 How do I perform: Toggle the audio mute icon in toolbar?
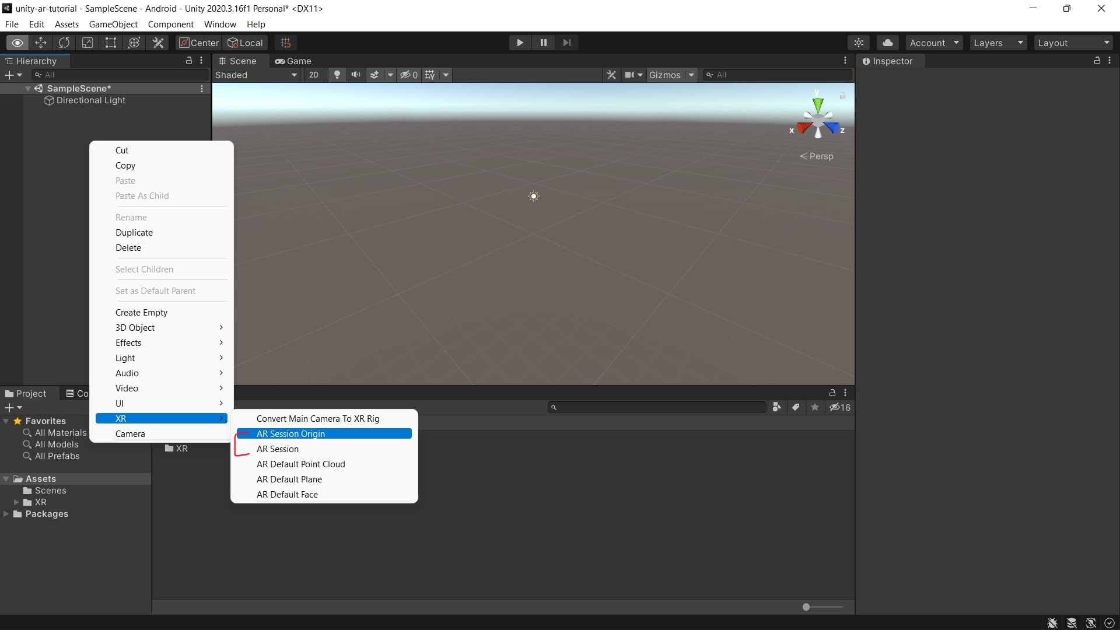pos(355,75)
